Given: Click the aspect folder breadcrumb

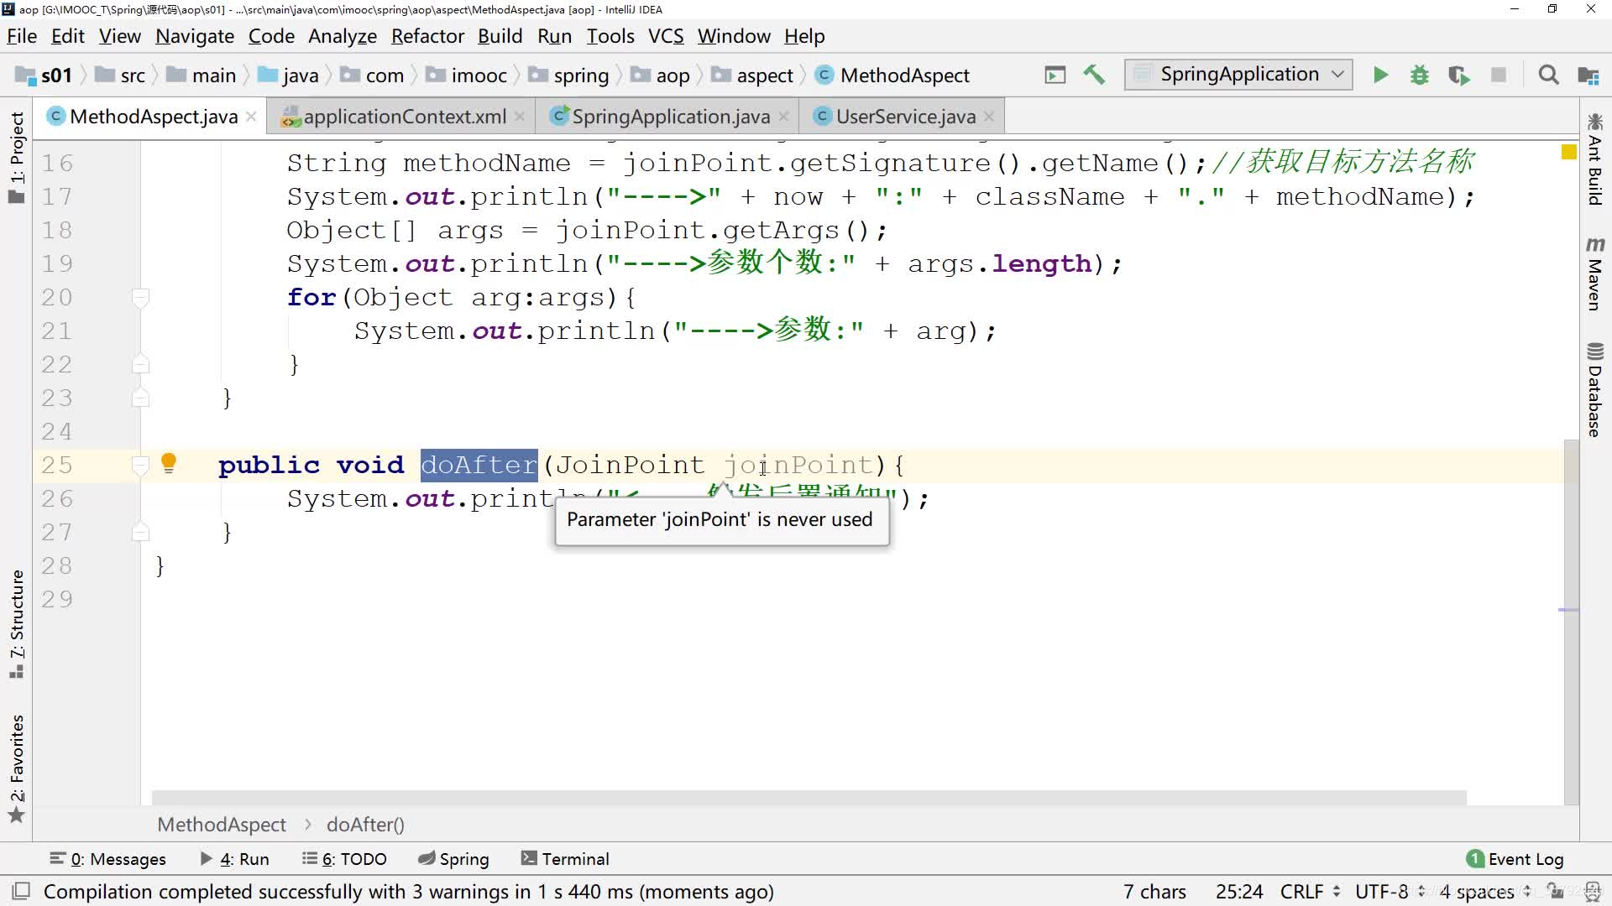Looking at the screenshot, I should (752, 75).
